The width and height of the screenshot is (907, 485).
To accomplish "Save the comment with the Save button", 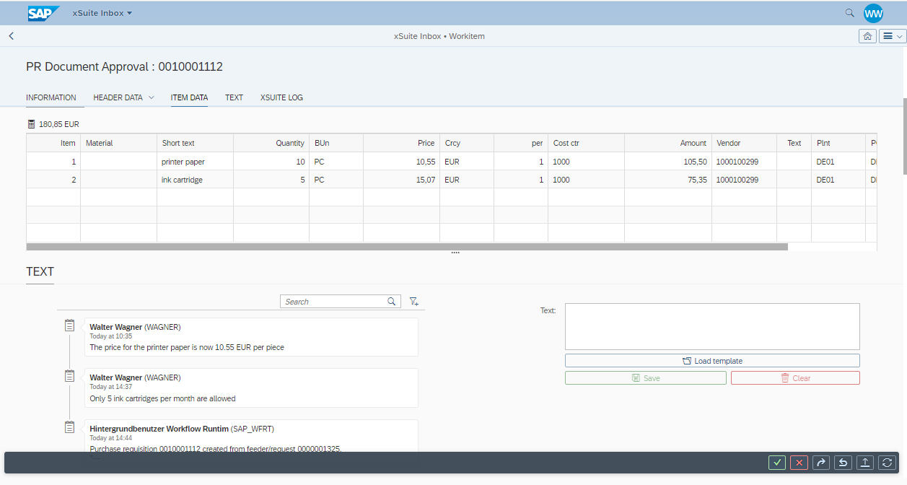I will coord(645,377).
